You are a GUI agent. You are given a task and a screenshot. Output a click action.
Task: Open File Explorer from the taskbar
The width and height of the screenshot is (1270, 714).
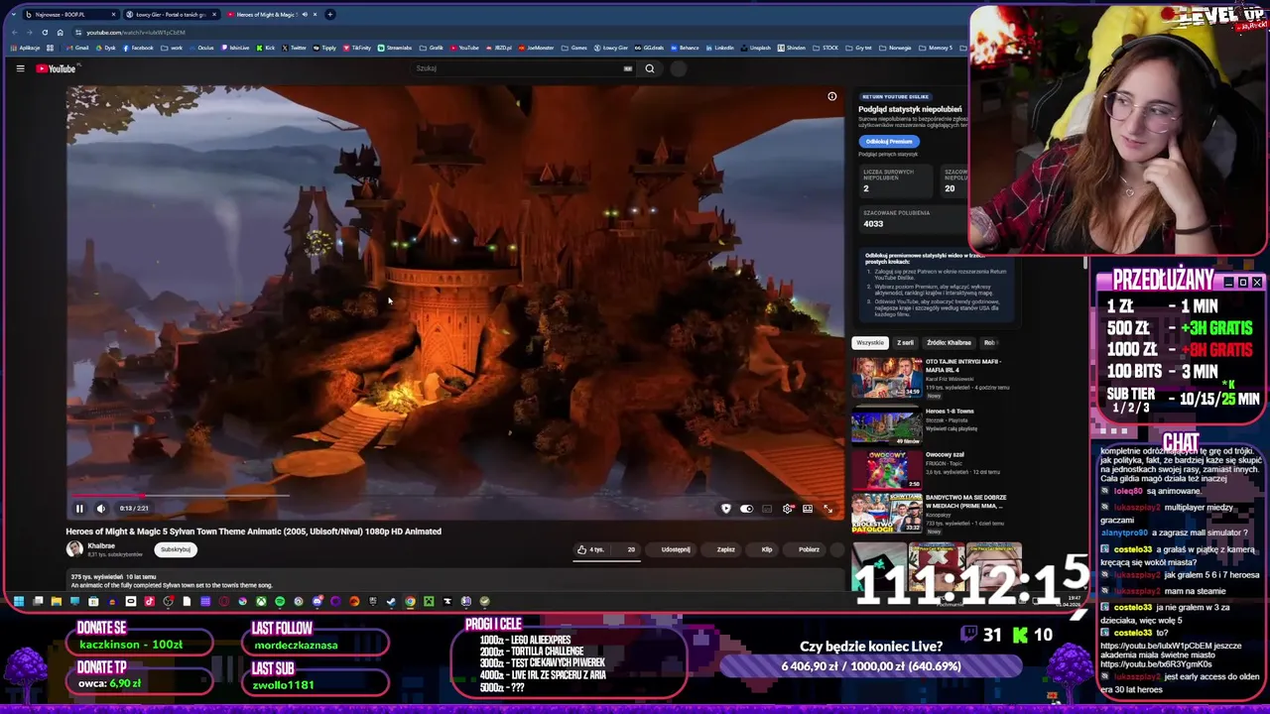[56, 601]
